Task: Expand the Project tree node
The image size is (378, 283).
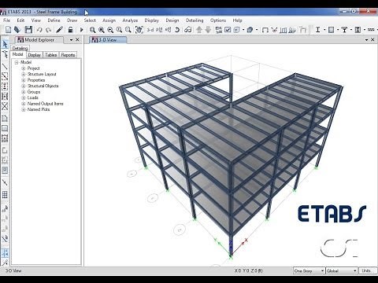Action: click(23, 68)
